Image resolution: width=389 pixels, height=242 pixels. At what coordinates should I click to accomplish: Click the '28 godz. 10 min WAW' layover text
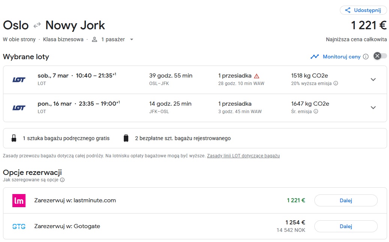[241, 84]
